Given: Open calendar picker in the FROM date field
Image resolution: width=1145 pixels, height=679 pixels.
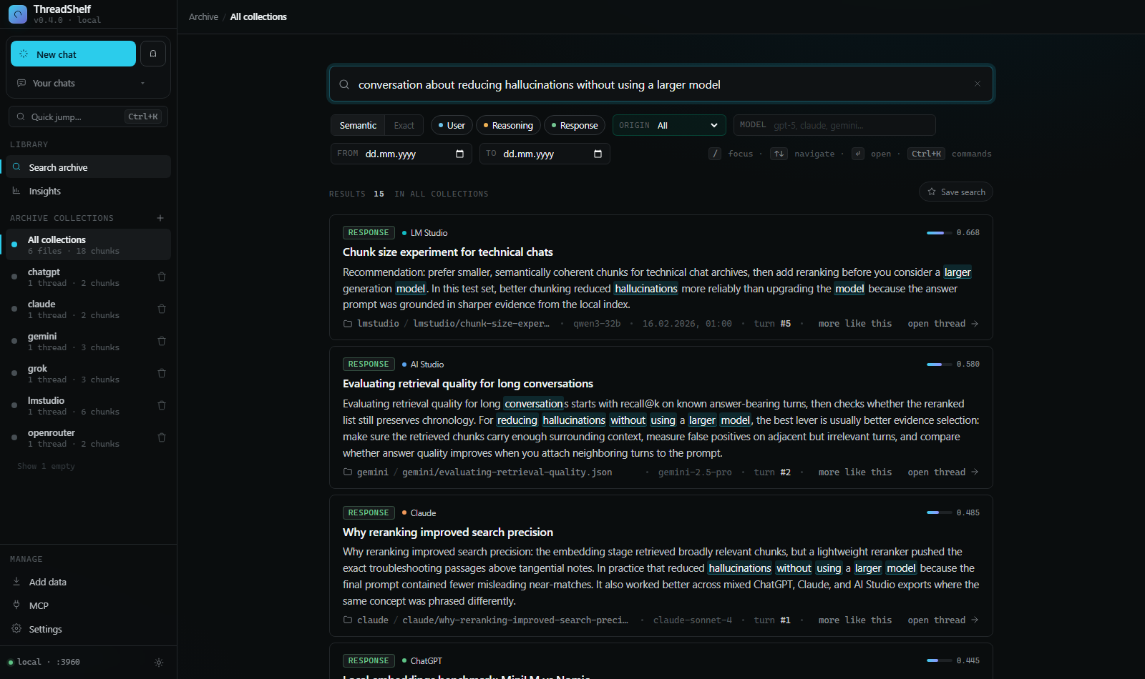Looking at the screenshot, I should (x=459, y=154).
